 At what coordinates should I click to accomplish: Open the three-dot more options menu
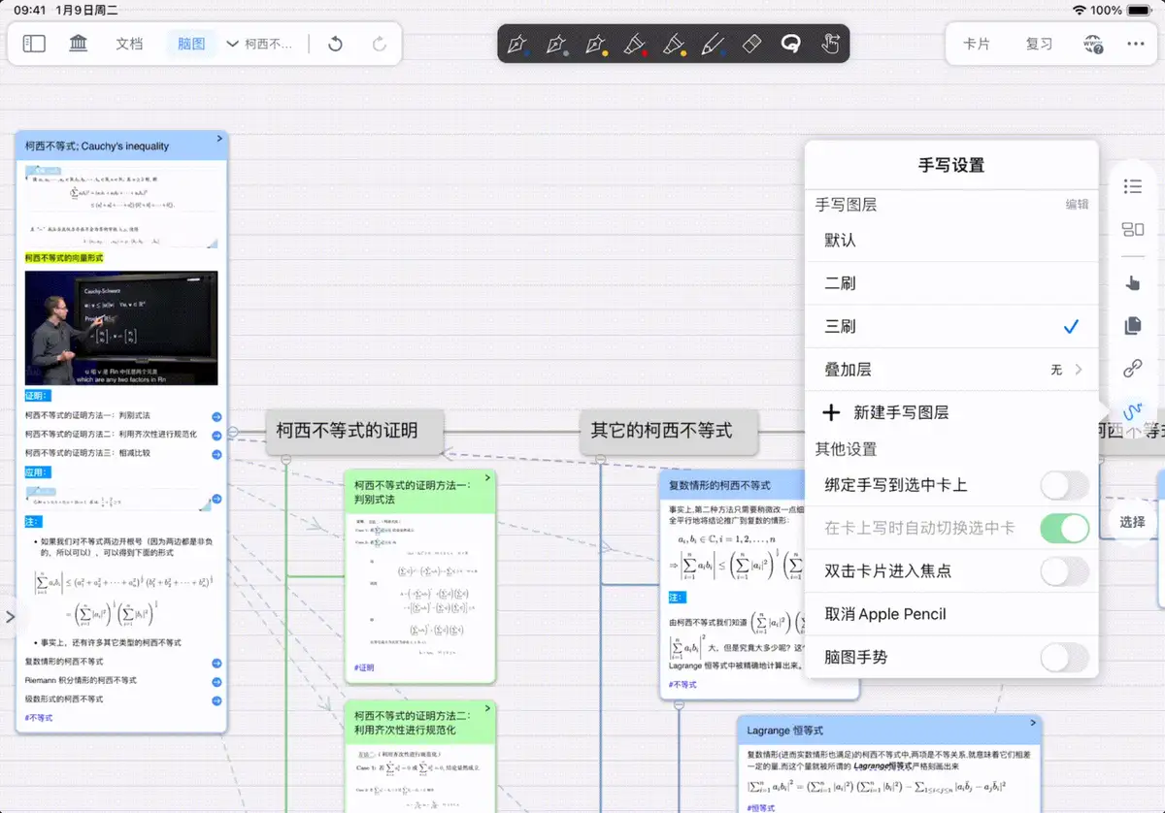(x=1136, y=44)
